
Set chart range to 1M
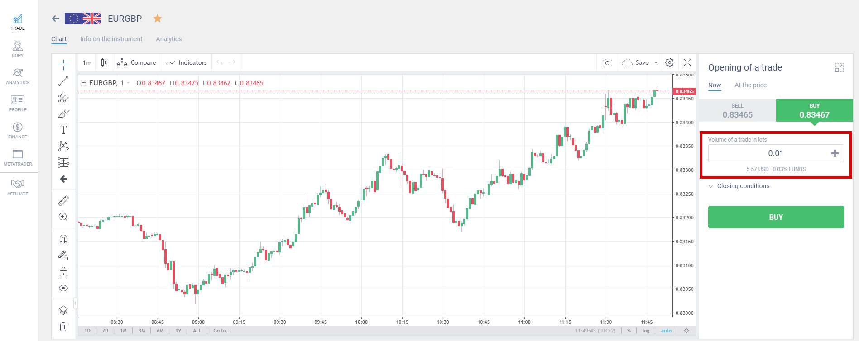(124, 331)
